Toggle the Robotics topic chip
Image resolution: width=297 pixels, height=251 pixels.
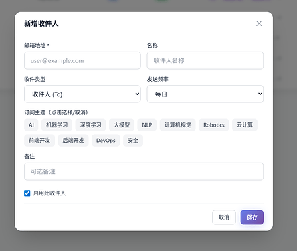click(x=214, y=125)
